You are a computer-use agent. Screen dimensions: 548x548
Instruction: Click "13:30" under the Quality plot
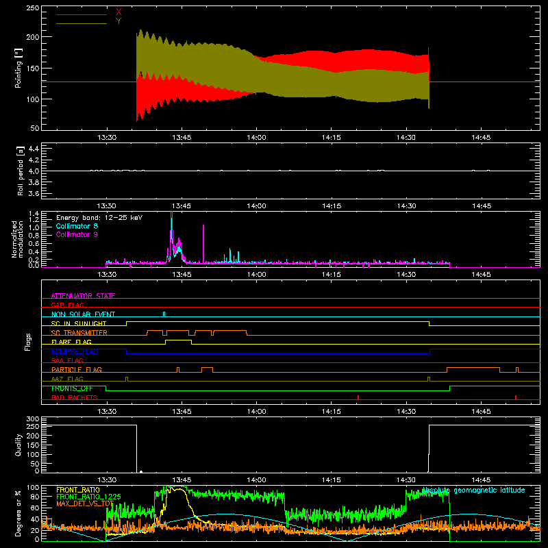tap(107, 480)
